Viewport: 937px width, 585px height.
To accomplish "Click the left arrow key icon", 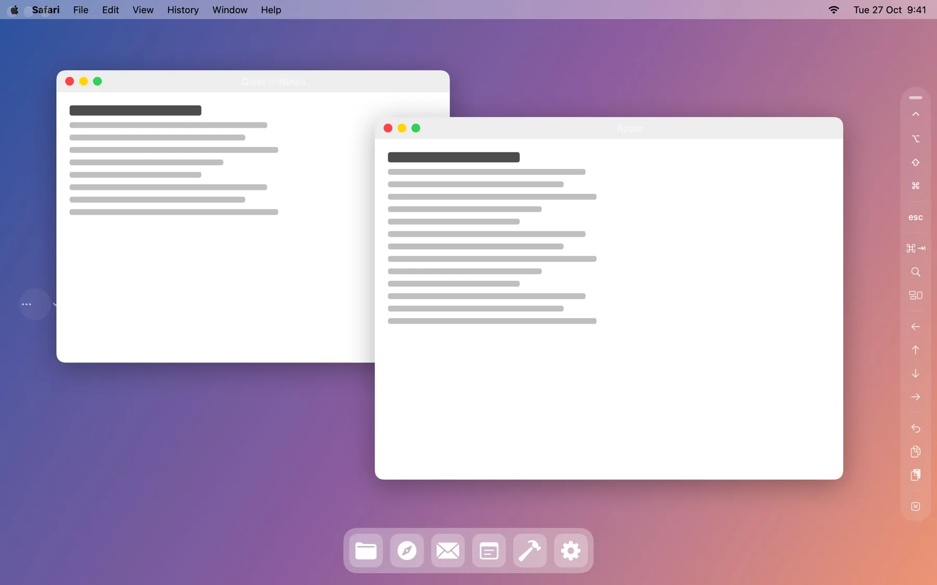I will coord(916,327).
